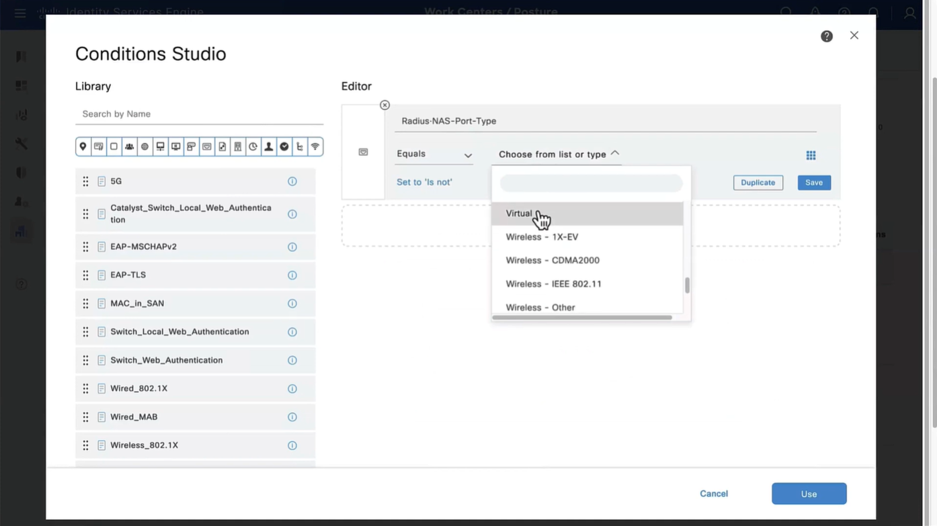Open the attribute grid selector icon

[x=811, y=155]
